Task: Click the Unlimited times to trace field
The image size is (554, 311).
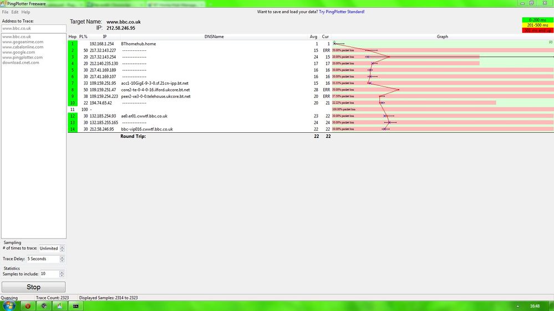Action: click(49, 248)
